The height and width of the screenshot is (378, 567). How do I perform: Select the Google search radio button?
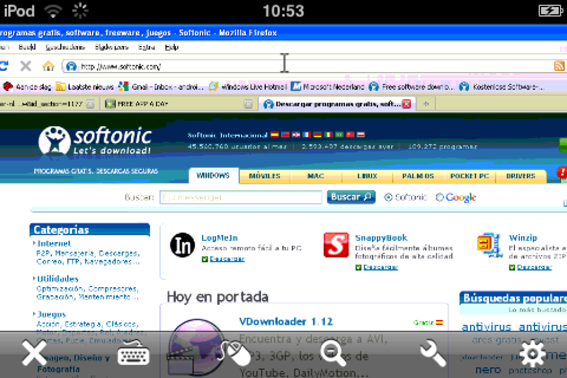pos(440,197)
